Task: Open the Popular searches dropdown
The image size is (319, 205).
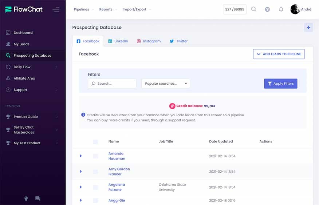Action: tap(166, 84)
